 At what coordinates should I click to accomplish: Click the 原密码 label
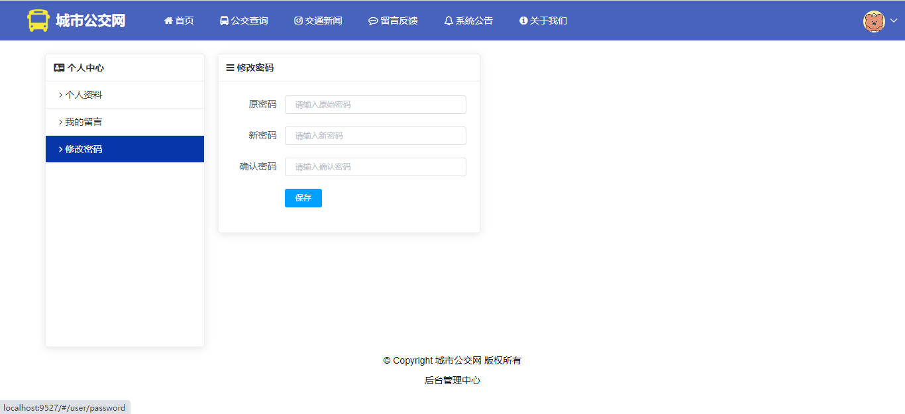click(x=262, y=104)
